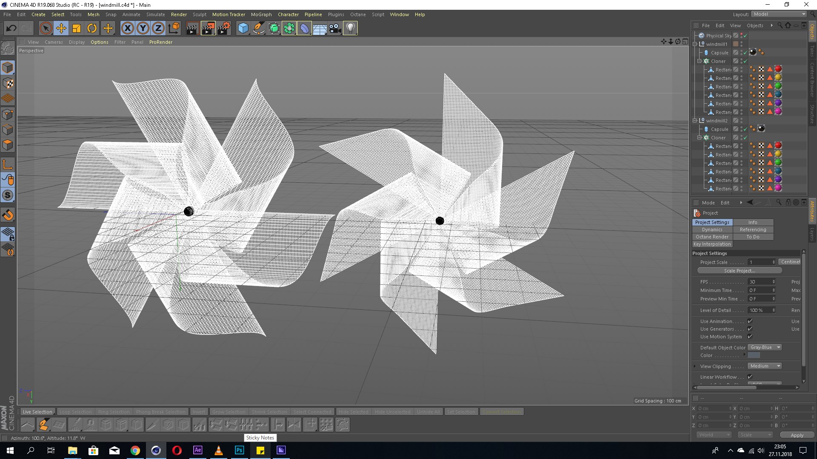Open viewport Cameras menu
The height and width of the screenshot is (459, 817).
[54, 42]
